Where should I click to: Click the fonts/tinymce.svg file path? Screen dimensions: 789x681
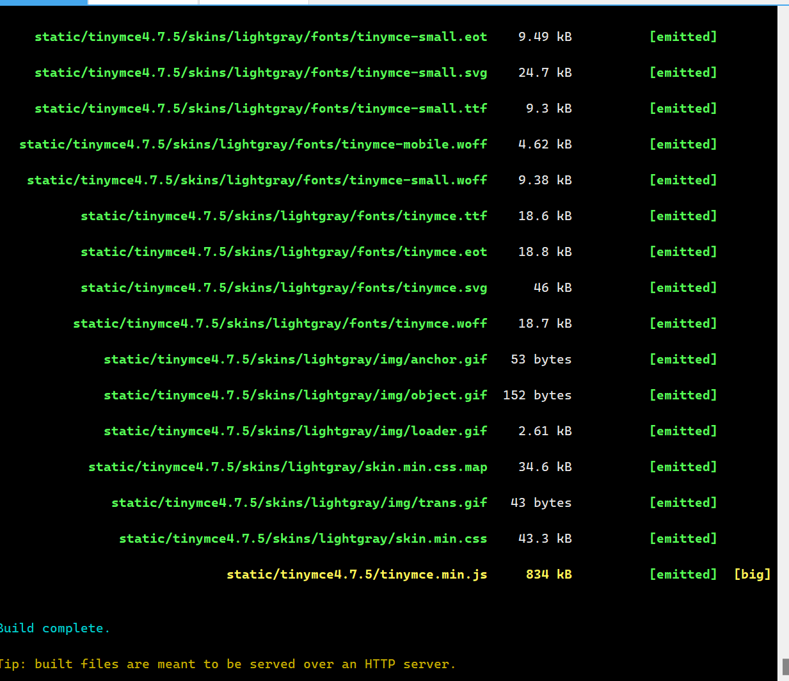pos(284,288)
